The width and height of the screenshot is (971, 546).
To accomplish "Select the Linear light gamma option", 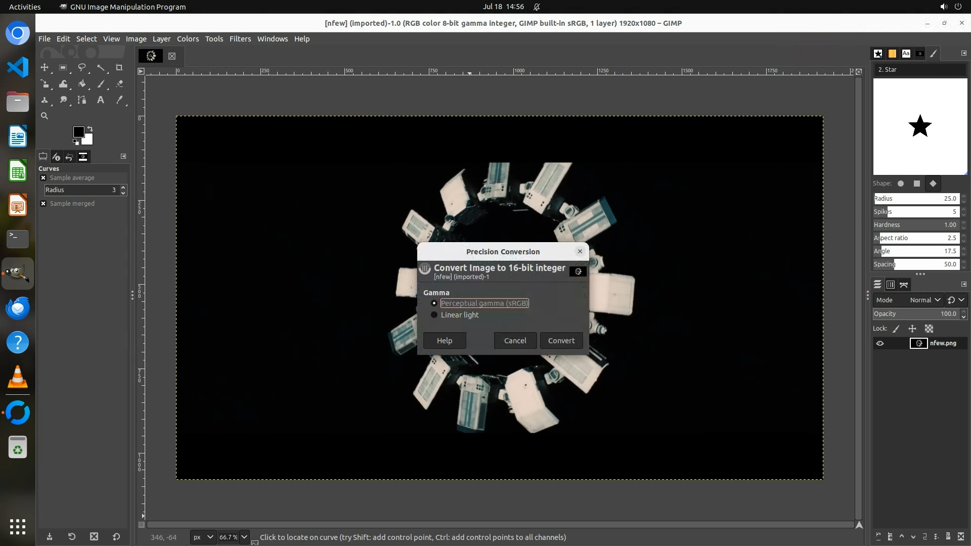I will (434, 315).
